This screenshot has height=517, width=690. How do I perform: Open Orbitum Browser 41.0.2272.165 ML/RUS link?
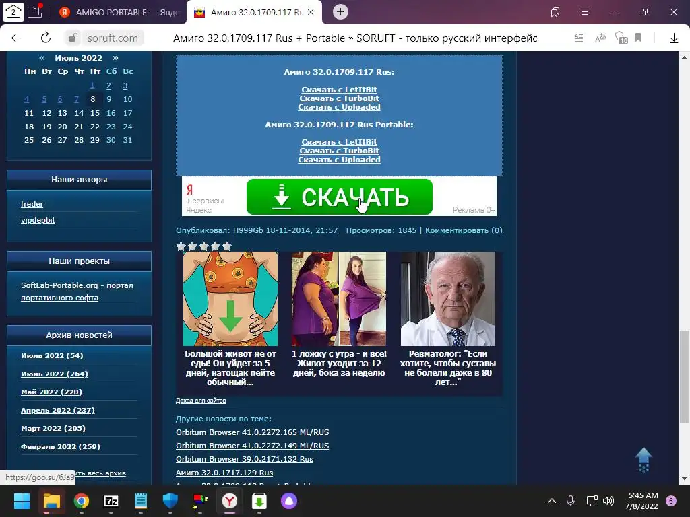coord(253,432)
